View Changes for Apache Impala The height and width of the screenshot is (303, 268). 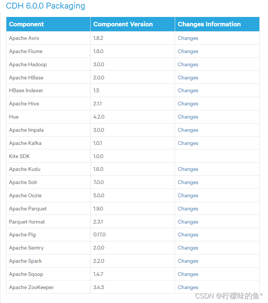pyautogui.click(x=188, y=130)
